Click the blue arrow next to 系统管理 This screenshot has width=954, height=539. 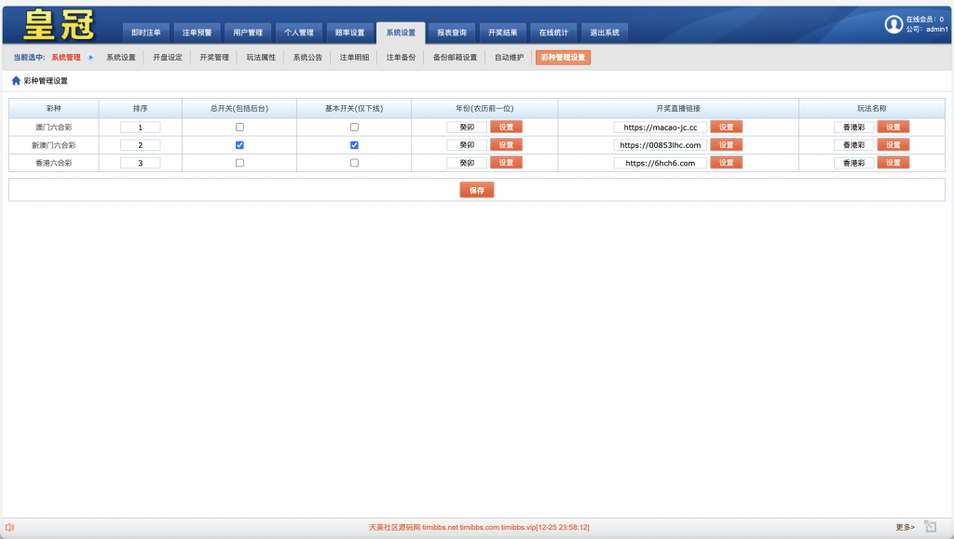point(90,58)
